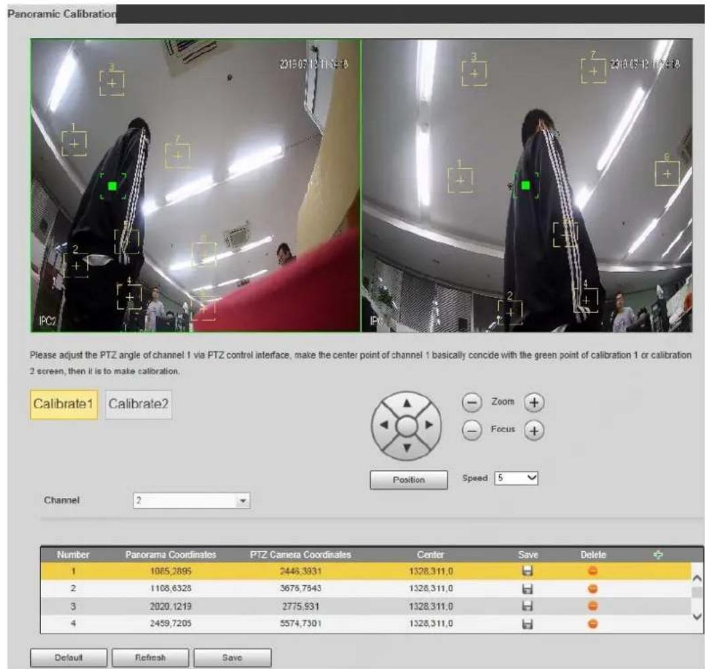Tilt the PTZ camera up
Viewport: 705px width, 669px height.
coord(407,403)
